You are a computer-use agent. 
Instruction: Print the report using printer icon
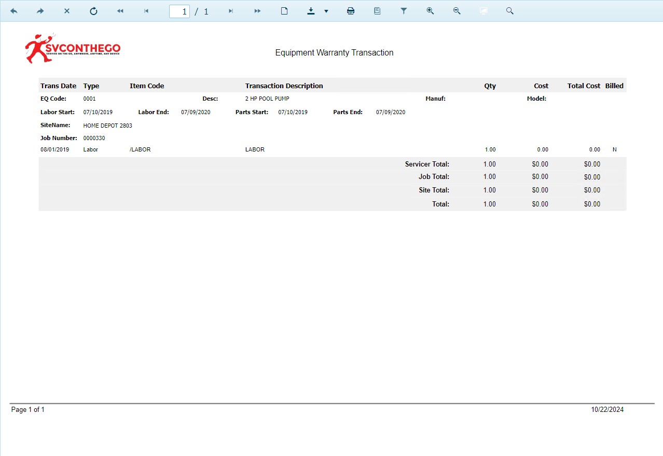pos(351,11)
